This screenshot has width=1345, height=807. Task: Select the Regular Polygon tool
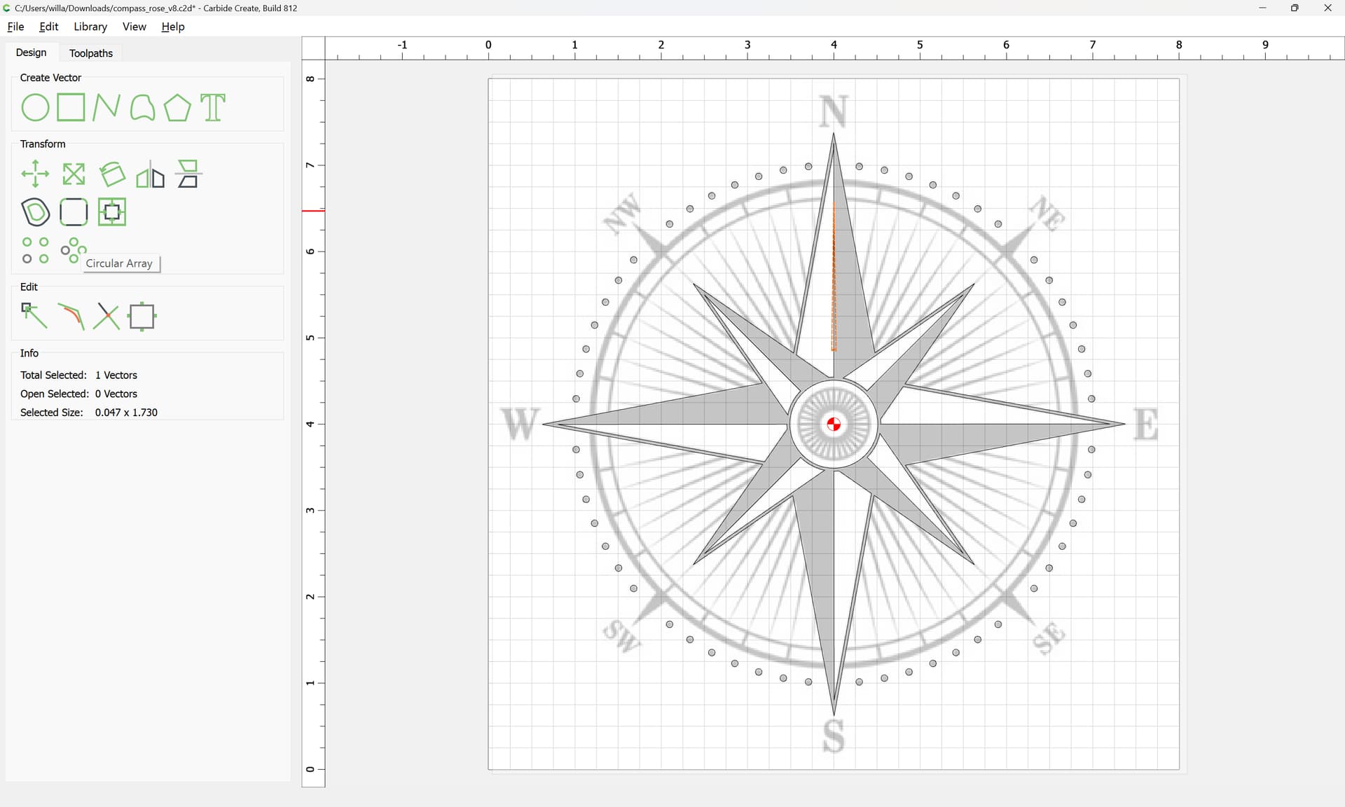[177, 108]
